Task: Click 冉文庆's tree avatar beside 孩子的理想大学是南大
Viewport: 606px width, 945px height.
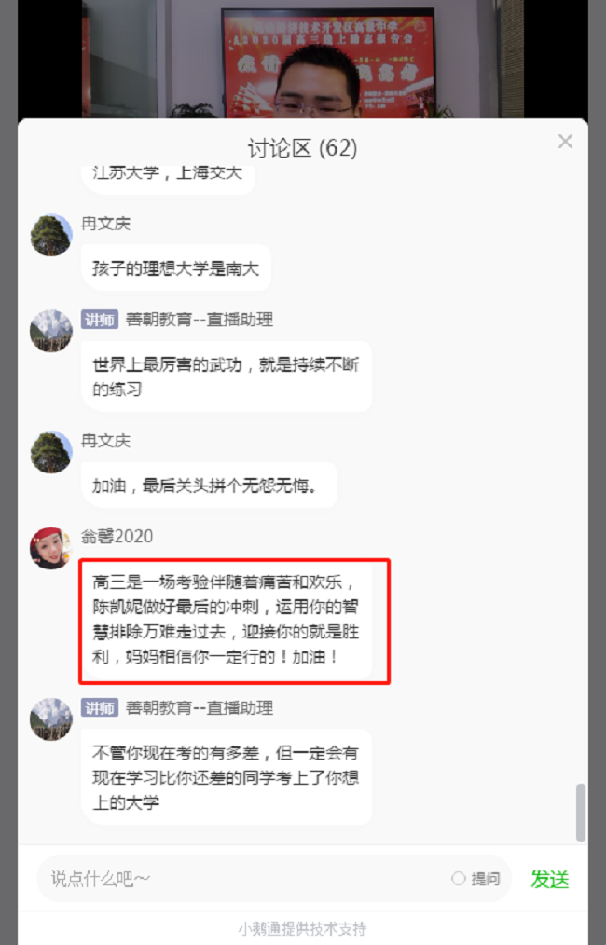Action: pyautogui.click(x=51, y=235)
